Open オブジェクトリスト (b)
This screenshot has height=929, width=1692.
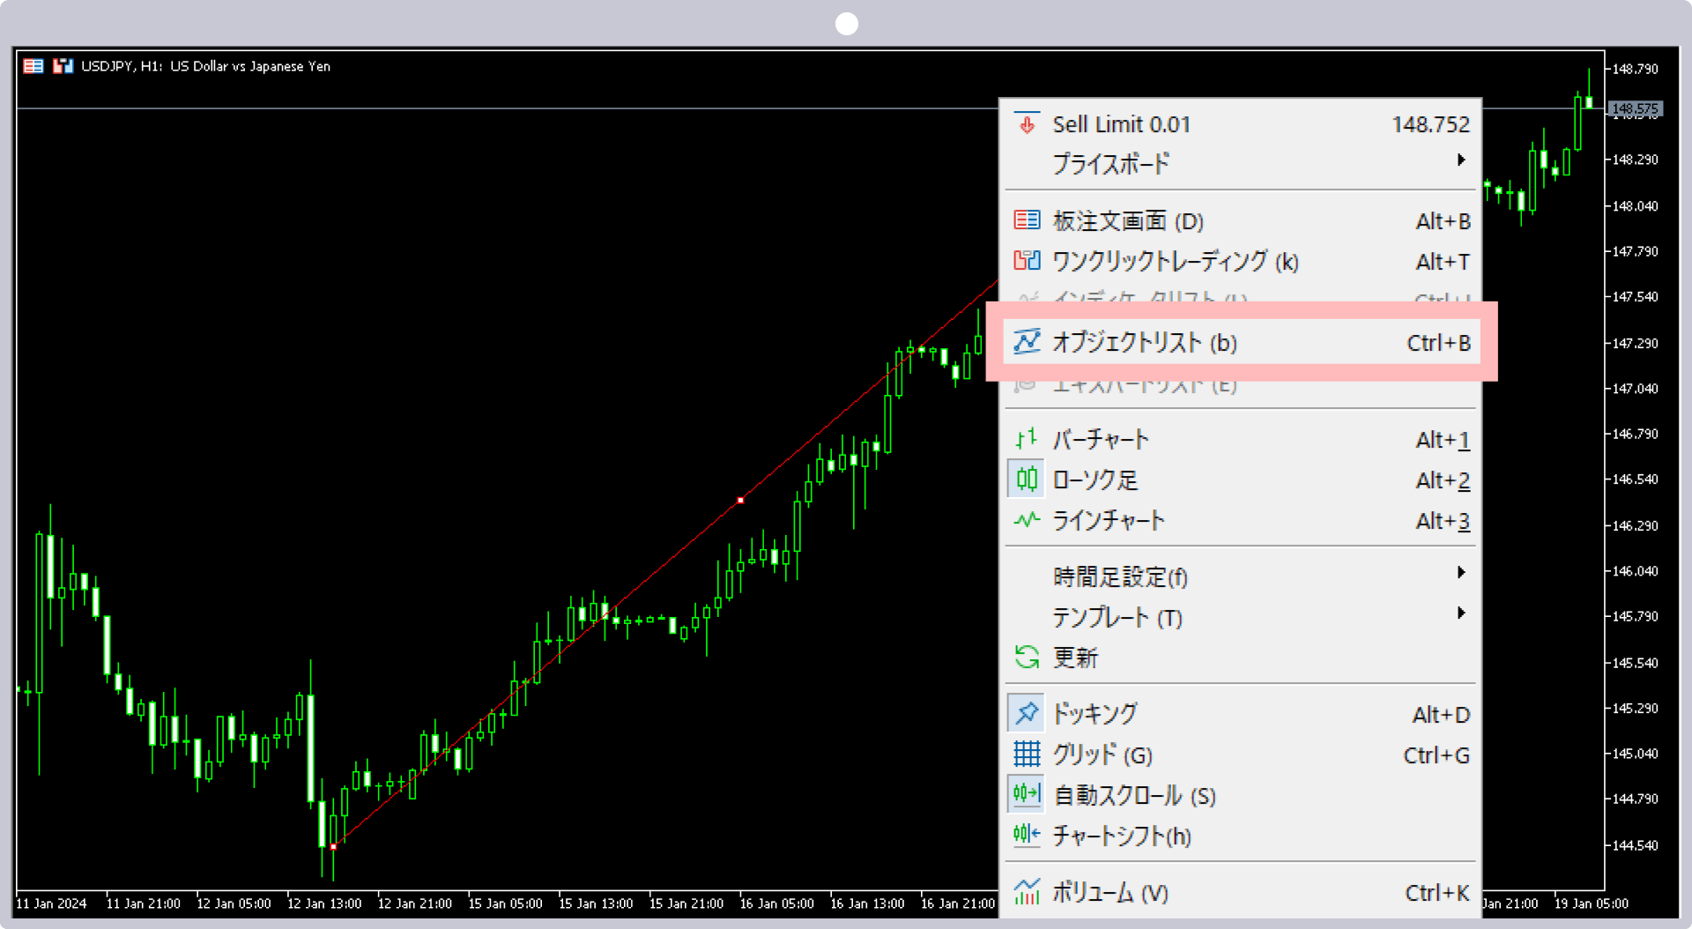pos(1241,342)
